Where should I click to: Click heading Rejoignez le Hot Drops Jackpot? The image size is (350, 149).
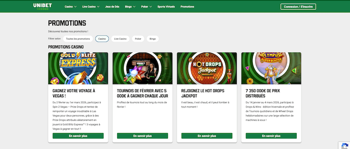coord(203,94)
